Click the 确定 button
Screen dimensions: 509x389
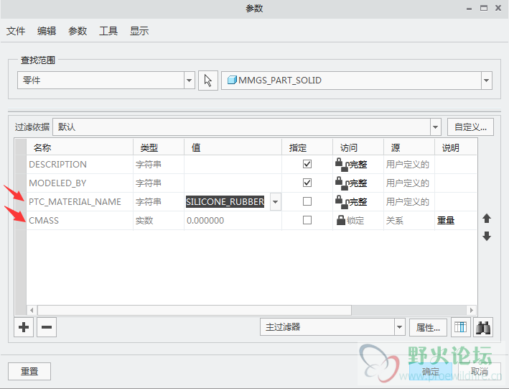point(431,371)
